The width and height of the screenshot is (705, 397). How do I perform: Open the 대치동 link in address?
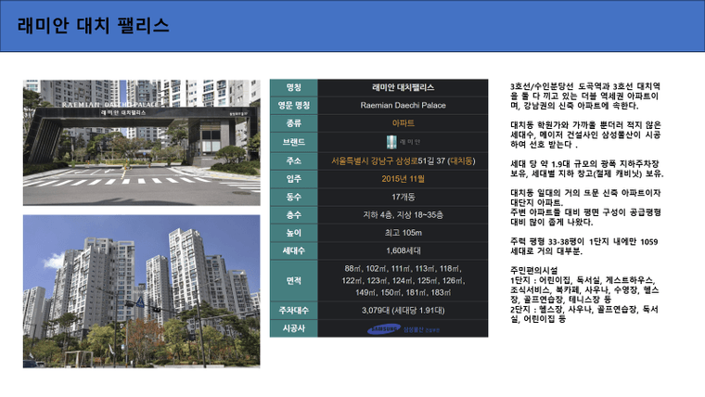click(x=461, y=161)
